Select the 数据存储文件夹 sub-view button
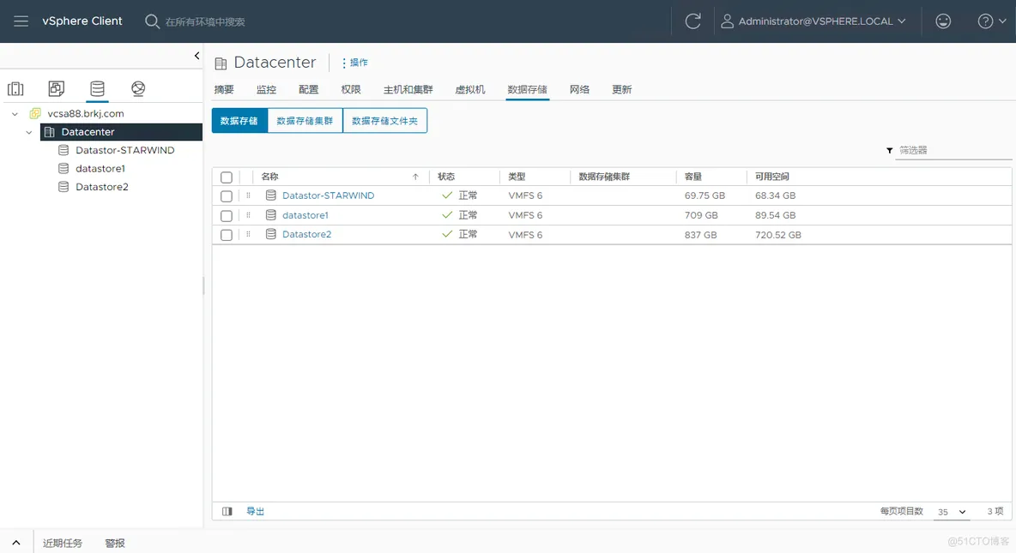 [385, 120]
